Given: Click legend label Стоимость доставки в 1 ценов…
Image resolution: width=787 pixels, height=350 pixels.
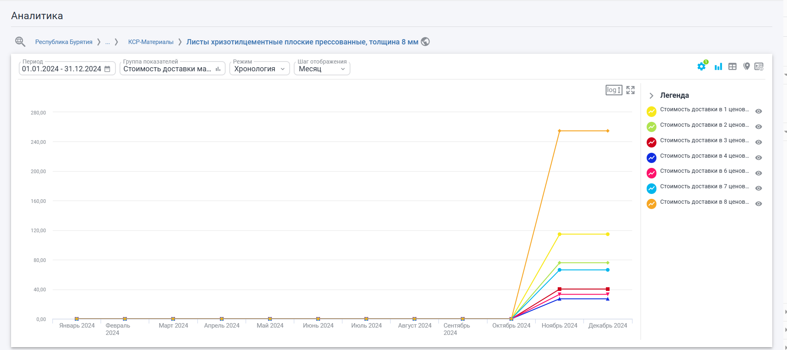Looking at the screenshot, I should [705, 109].
